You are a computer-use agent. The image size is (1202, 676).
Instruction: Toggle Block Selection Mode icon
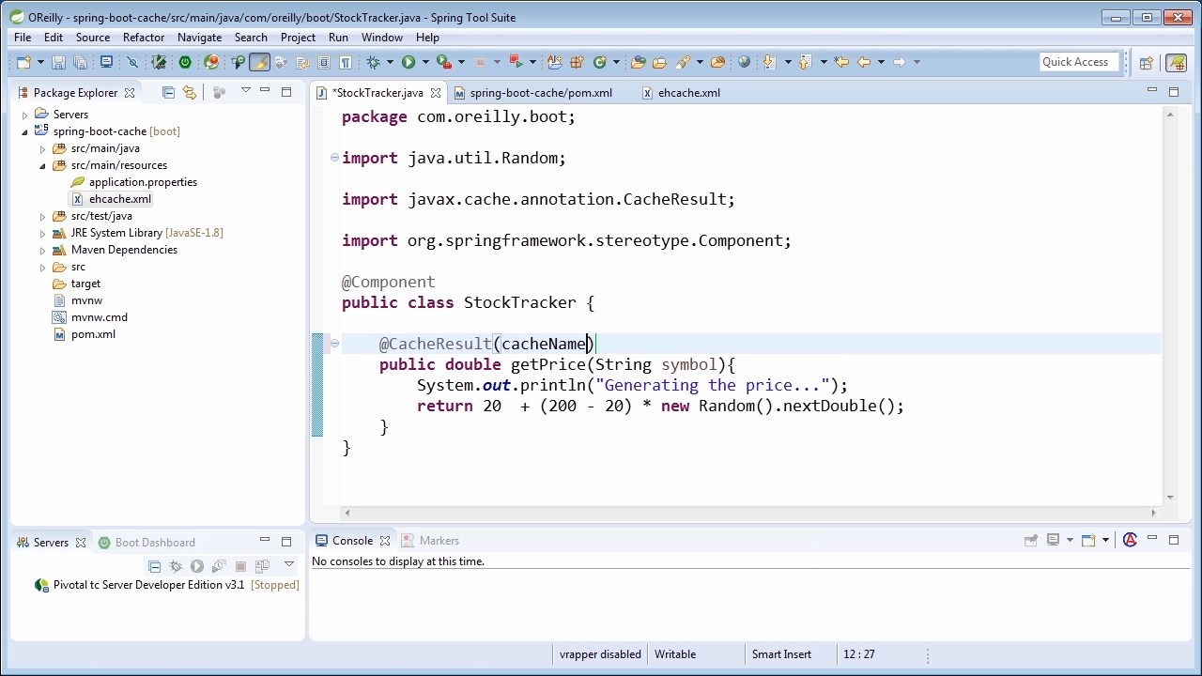coord(324,62)
